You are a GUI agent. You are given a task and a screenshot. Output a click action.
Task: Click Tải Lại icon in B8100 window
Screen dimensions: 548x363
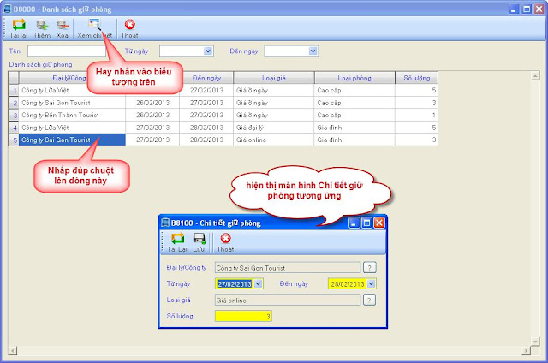pyautogui.click(x=177, y=239)
